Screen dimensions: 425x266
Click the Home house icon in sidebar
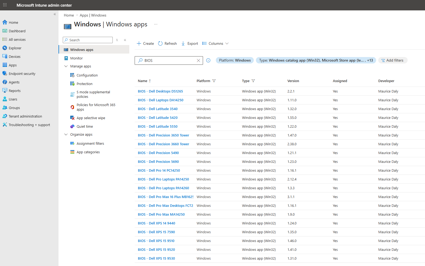5,22
